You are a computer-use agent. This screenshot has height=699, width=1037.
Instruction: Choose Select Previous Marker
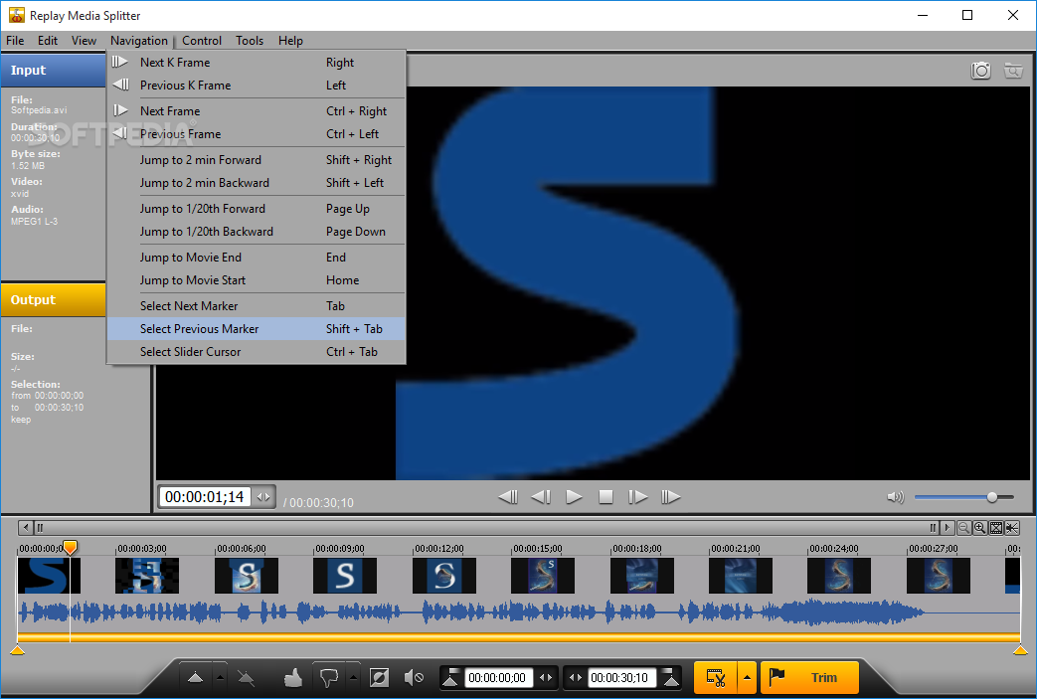click(x=256, y=329)
